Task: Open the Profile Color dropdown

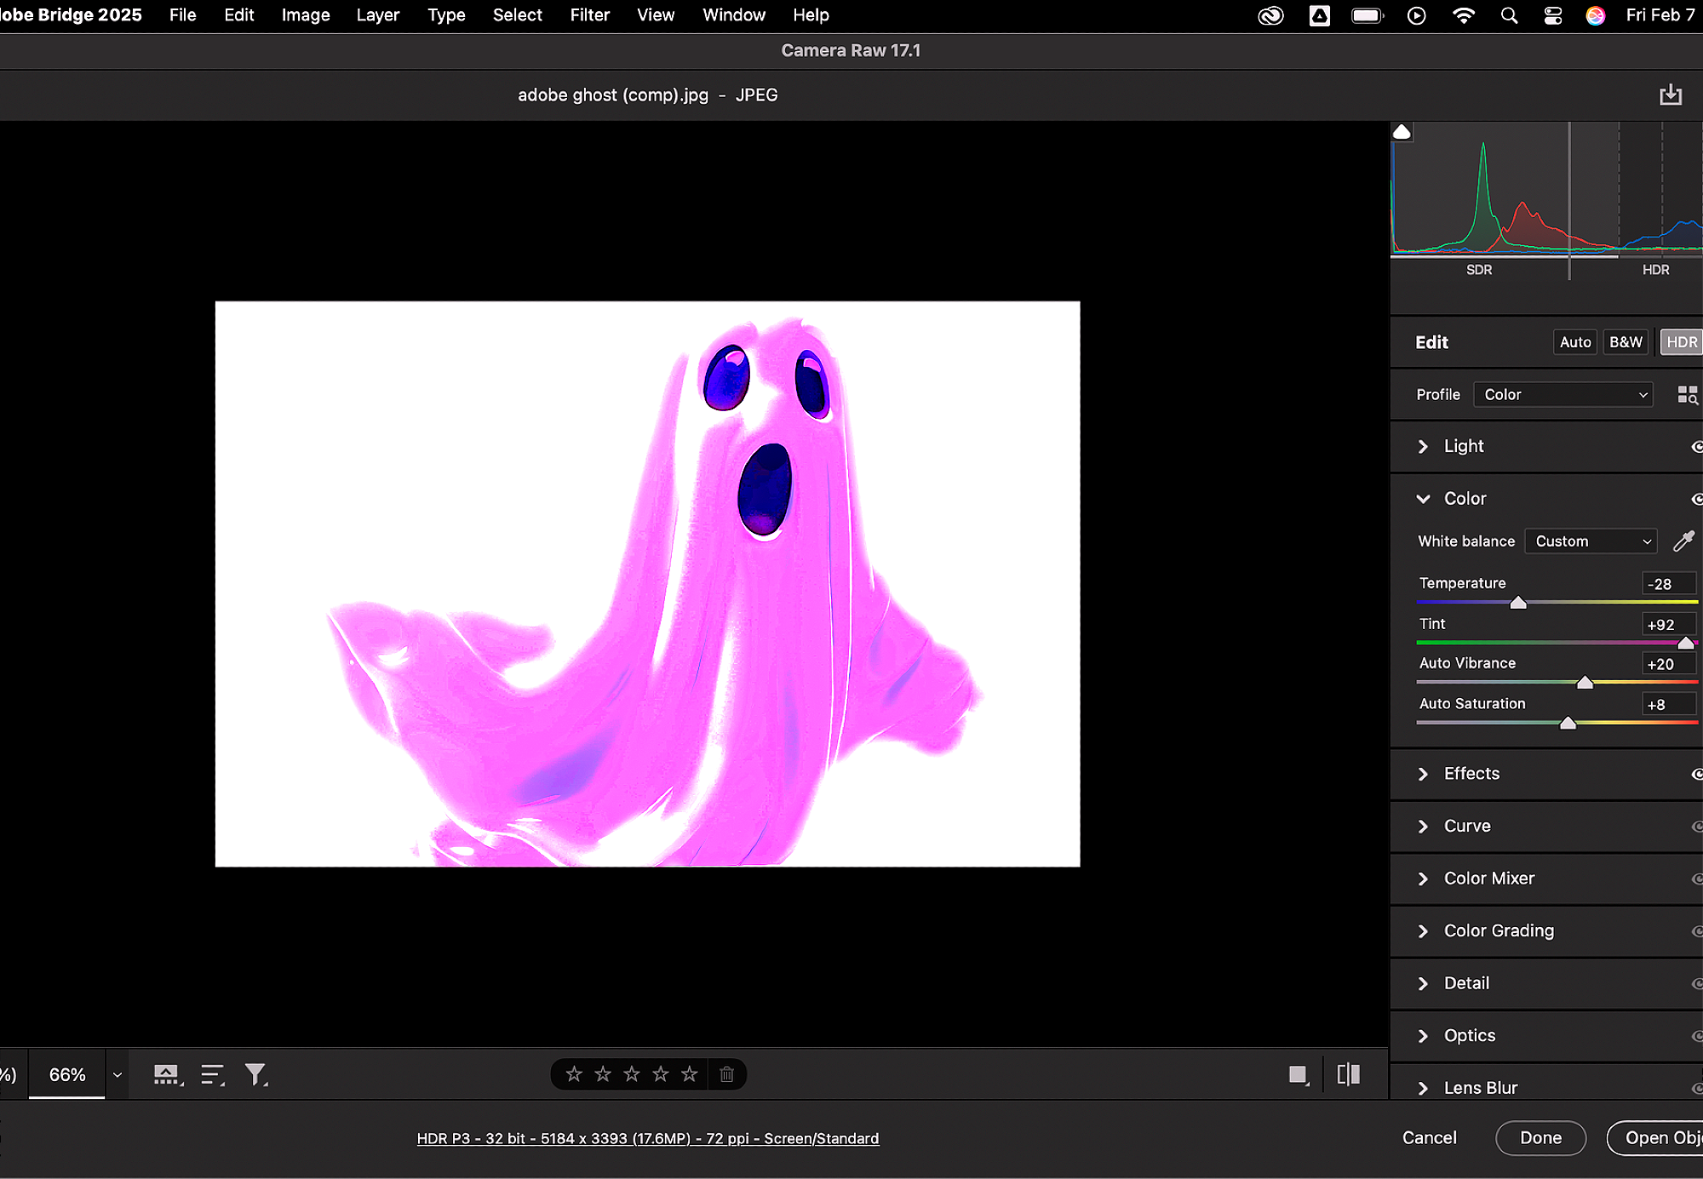Action: coord(1563,395)
